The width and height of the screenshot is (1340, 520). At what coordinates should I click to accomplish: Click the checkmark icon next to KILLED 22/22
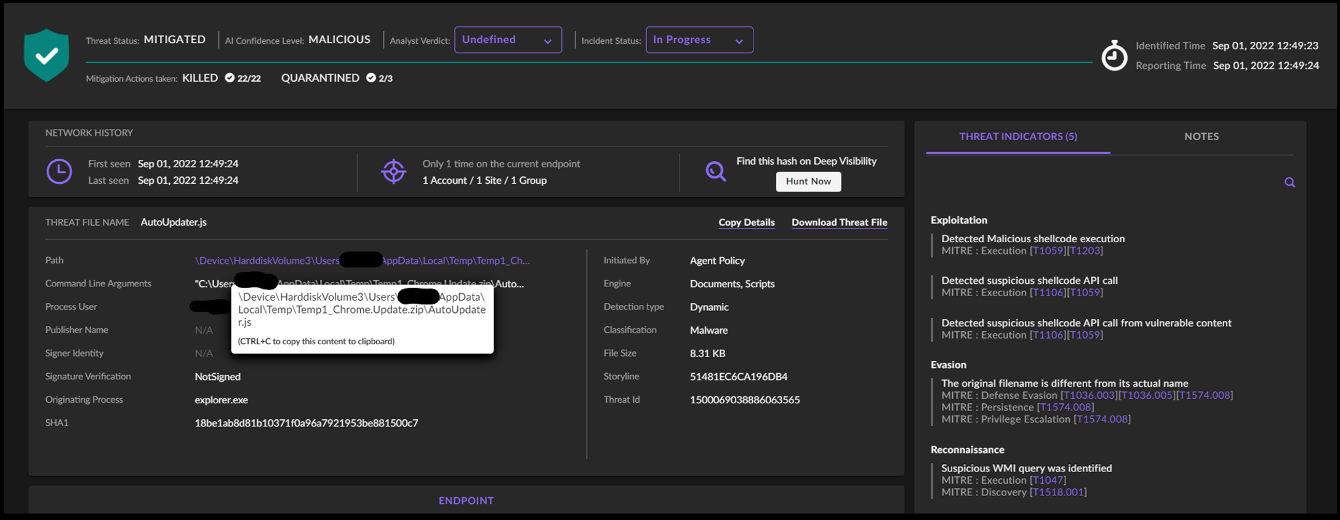230,78
